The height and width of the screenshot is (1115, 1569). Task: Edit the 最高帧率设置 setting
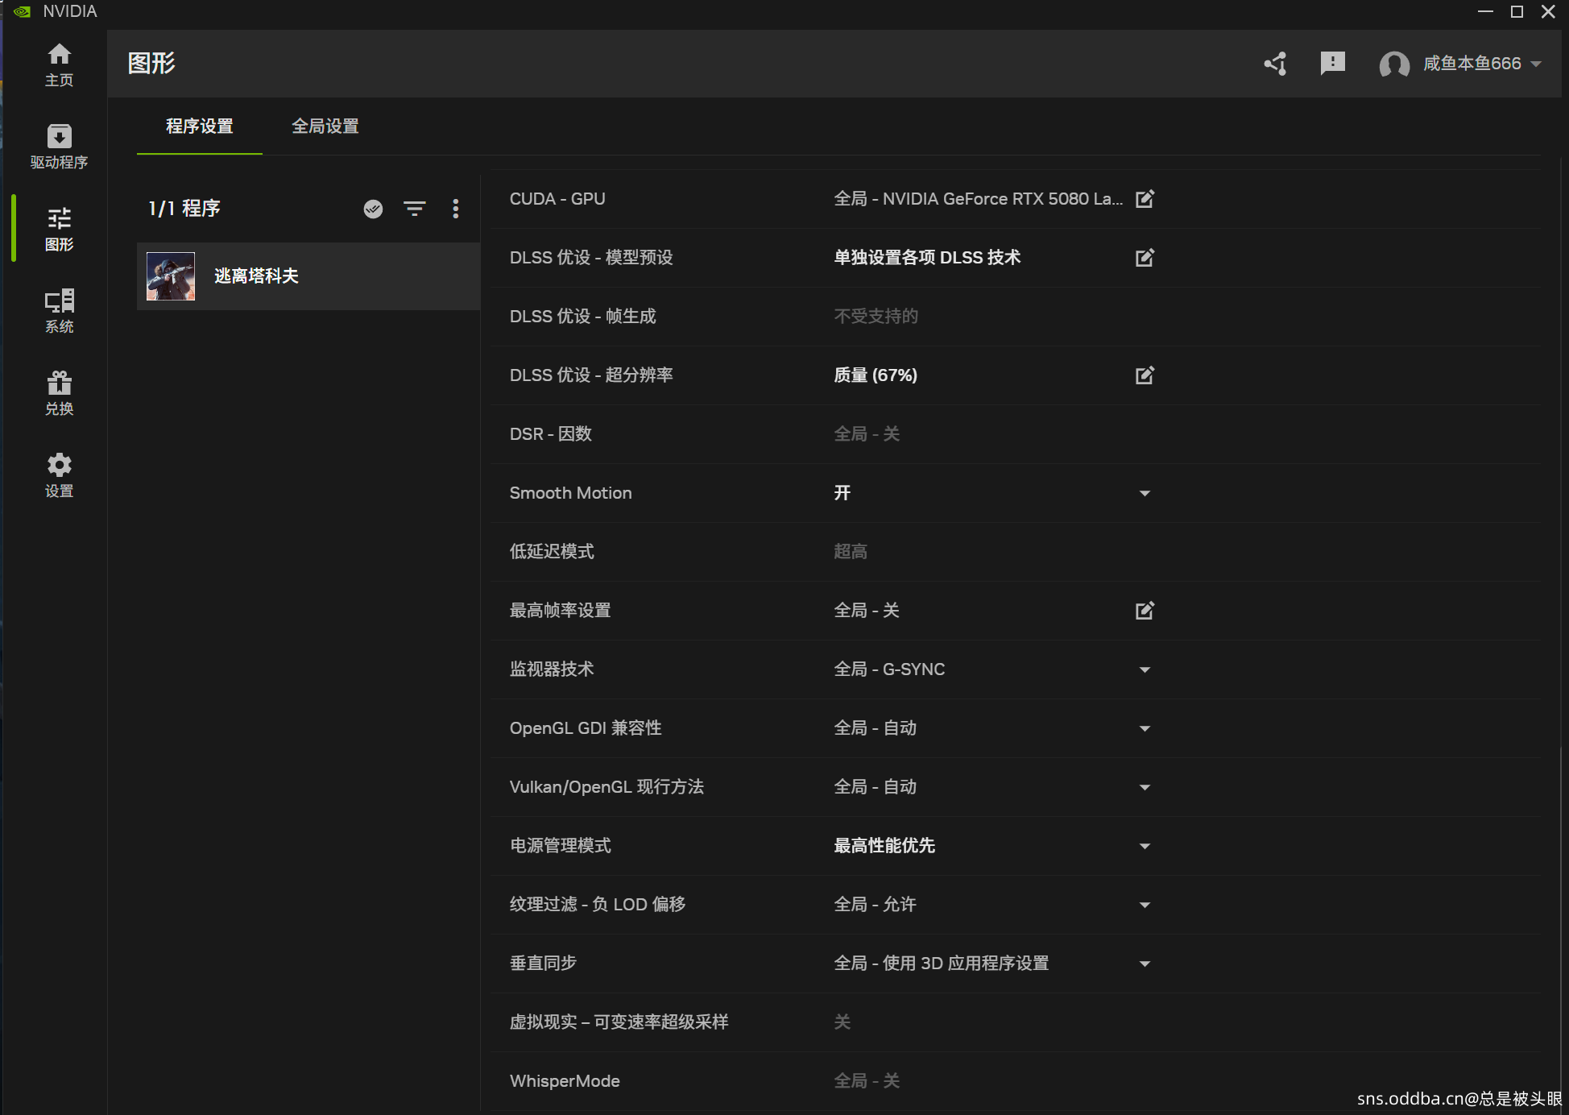coord(1145,611)
